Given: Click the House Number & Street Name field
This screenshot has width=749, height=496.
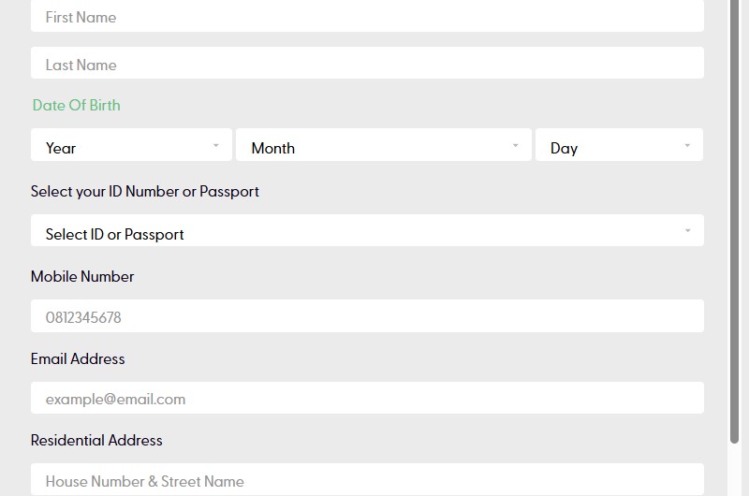Looking at the screenshot, I should (x=367, y=479).
